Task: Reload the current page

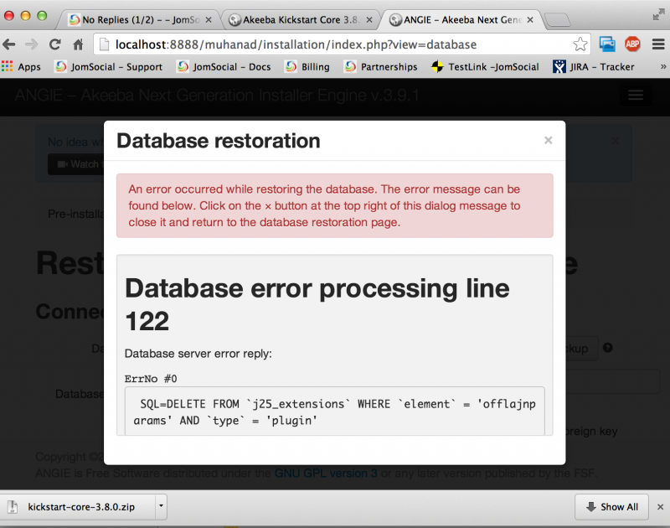Action: pos(54,44)
